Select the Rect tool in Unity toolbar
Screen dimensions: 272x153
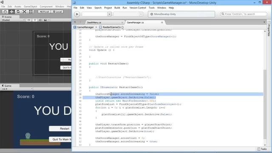(31, 11)
